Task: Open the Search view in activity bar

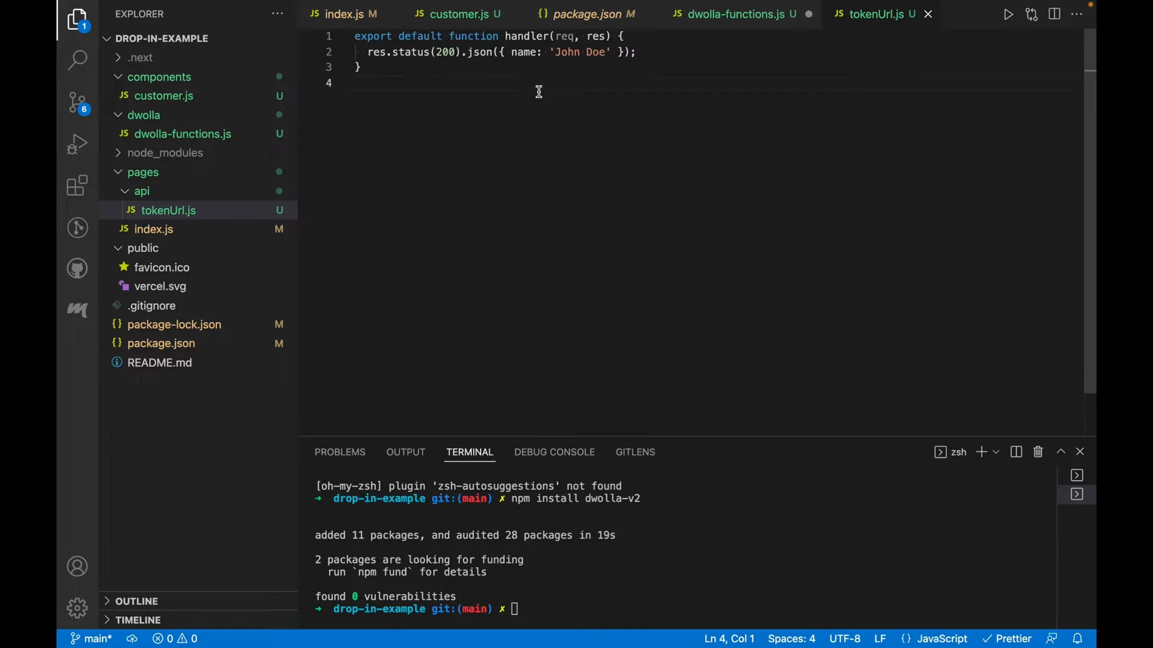Action: tap(77, 60)
